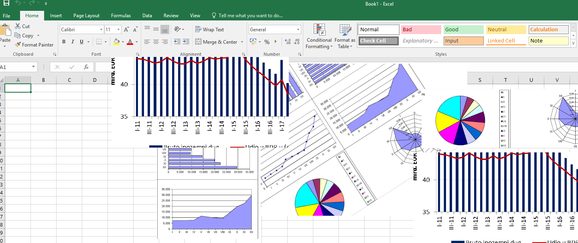
Task: Open the Conditional Formatting button
Action: 319,36
